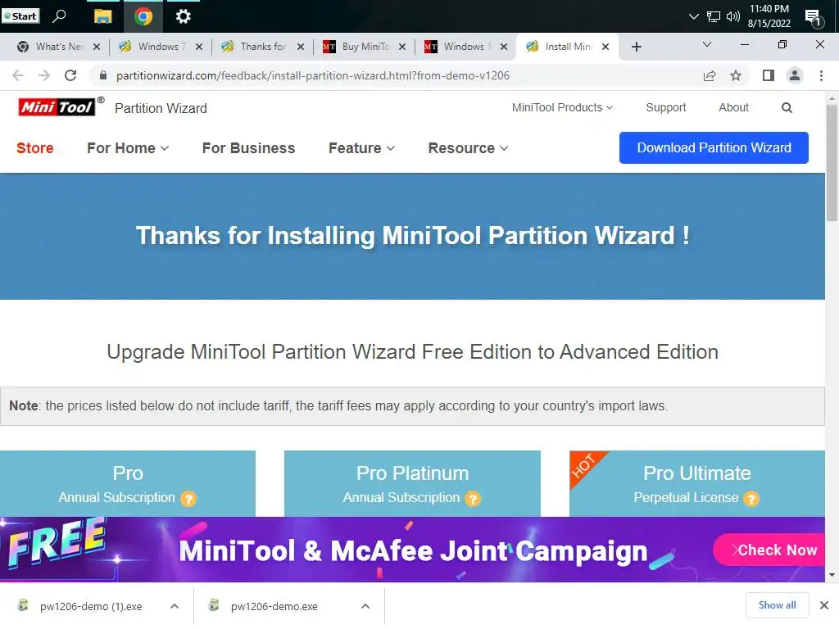839x629 pixels.
Task: Open Chrome side panel icon
Action: 769,75
